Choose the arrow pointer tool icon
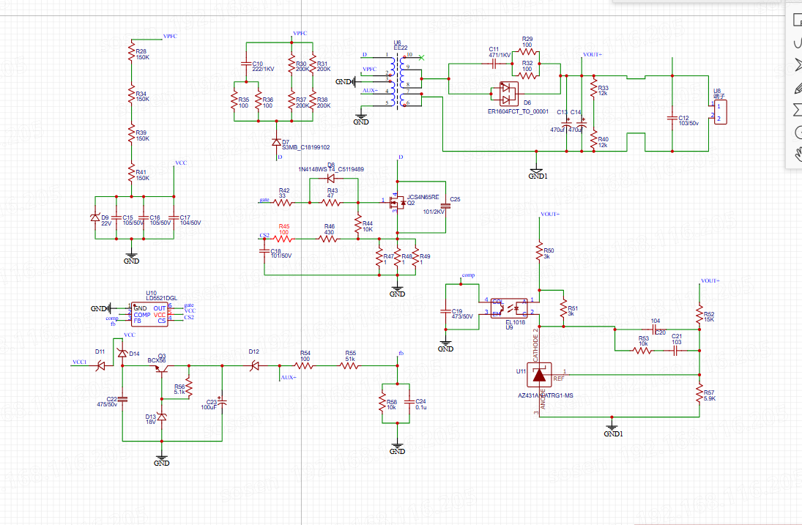This screenshot has width=802, height=525. point(798,65)
